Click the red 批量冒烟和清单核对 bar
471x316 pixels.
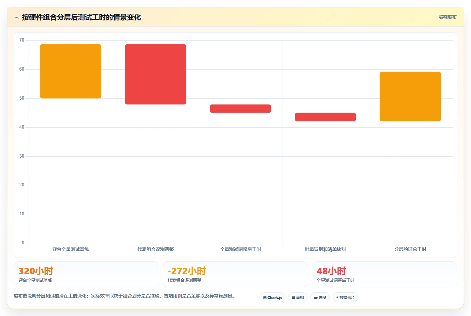pyautogui.click(x=325, y=117)
